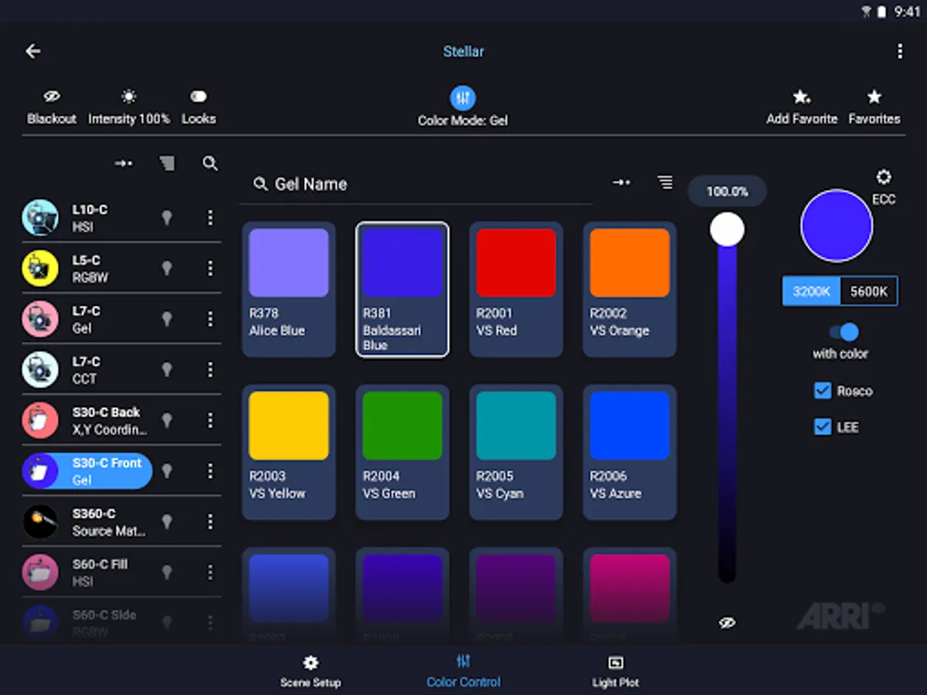927x695 pixels.
Task: Toggle the S30-C Front light bulb
Action: point(167,471)
